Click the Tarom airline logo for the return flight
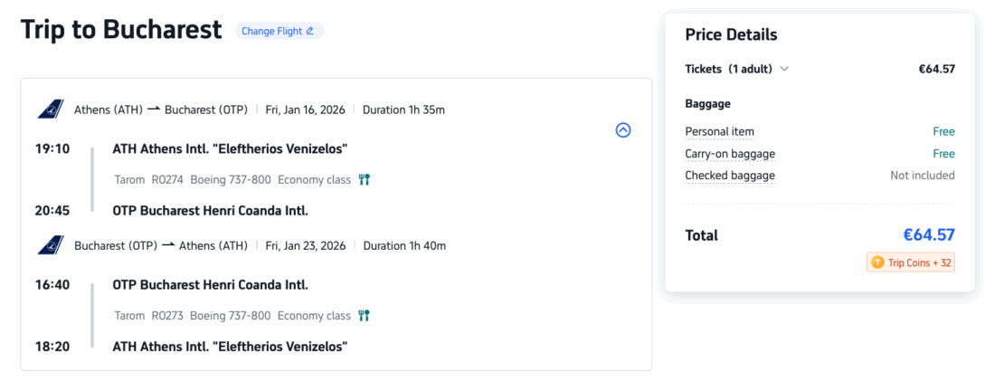This screenshot has width=995, height=382. pos(50,245)
